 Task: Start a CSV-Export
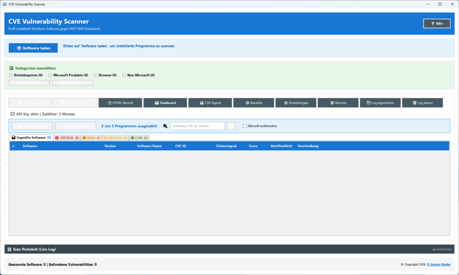click(x=209, y=102)
